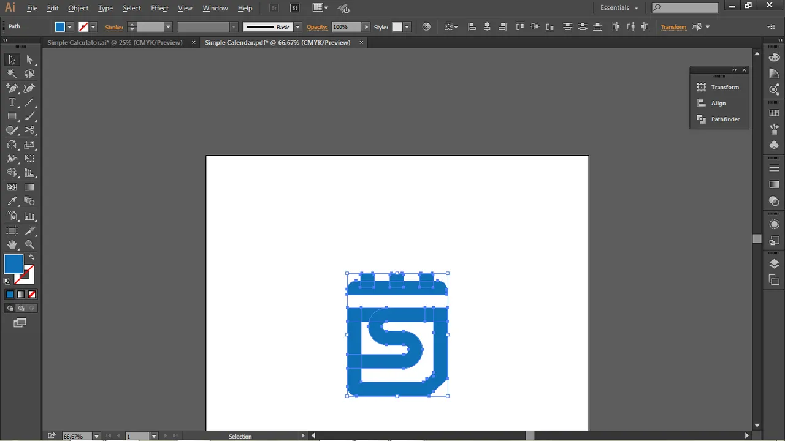Choose the Rotate tool
The height and width of the screenshot is (441, 785).
pos(12,145)
